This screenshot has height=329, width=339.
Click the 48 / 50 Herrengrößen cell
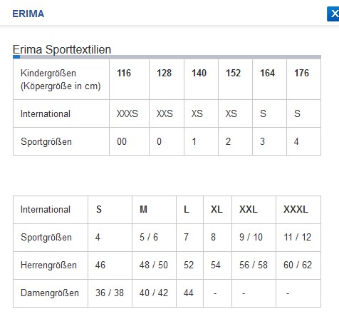(x=154, y=265)
